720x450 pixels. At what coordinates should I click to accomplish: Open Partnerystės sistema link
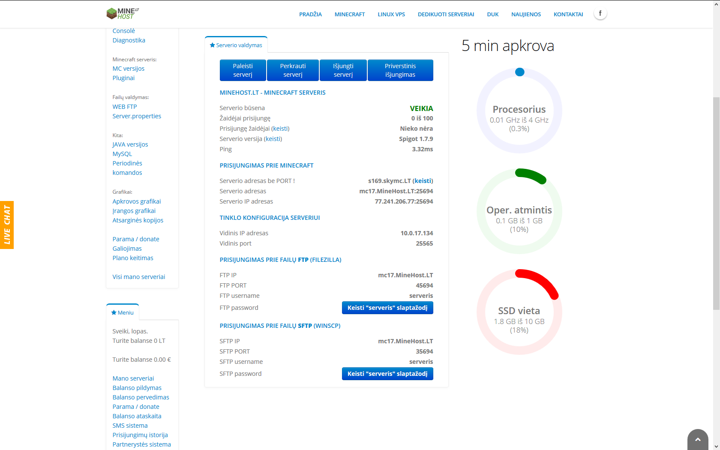pos(141,444)
